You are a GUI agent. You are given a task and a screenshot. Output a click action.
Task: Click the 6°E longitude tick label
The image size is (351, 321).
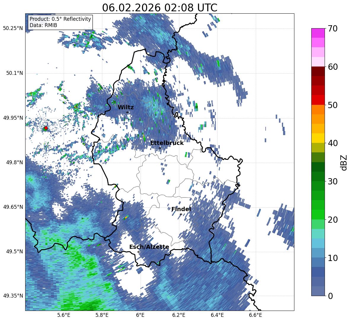pyautogui.click(x=140, y=315)
